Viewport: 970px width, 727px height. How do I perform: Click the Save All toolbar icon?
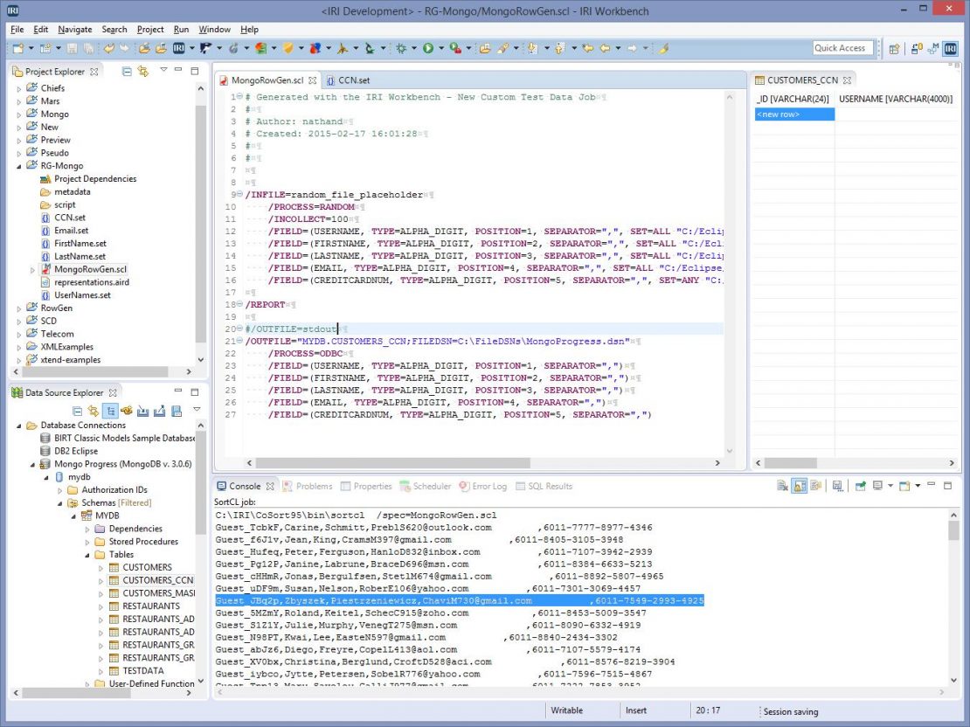click(88, 48)
